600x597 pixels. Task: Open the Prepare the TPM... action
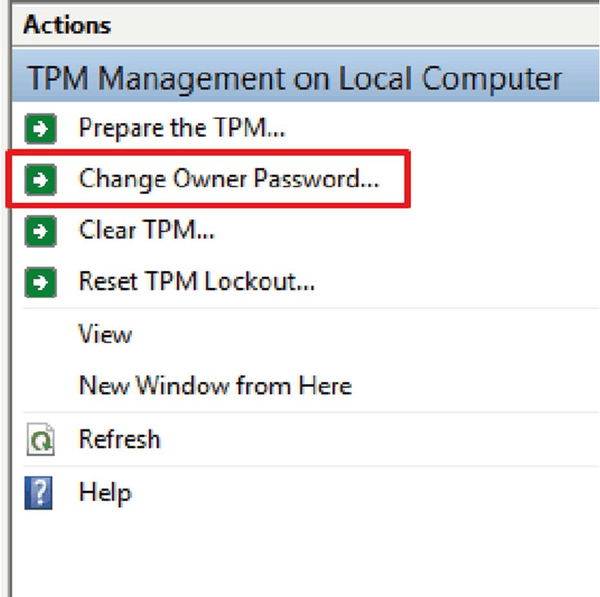click(181, 128)
